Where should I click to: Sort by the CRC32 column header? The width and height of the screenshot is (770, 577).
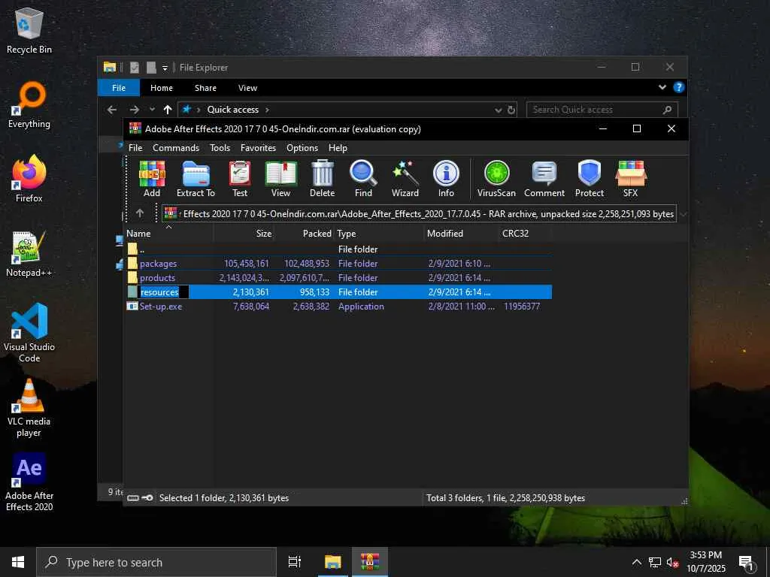click(525, 234)
